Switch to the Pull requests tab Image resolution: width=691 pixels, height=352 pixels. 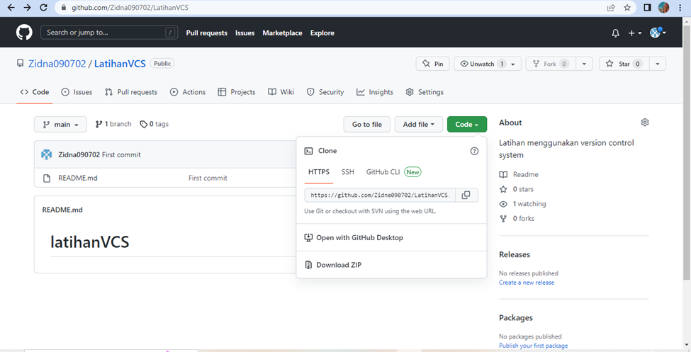click(131, 92)
